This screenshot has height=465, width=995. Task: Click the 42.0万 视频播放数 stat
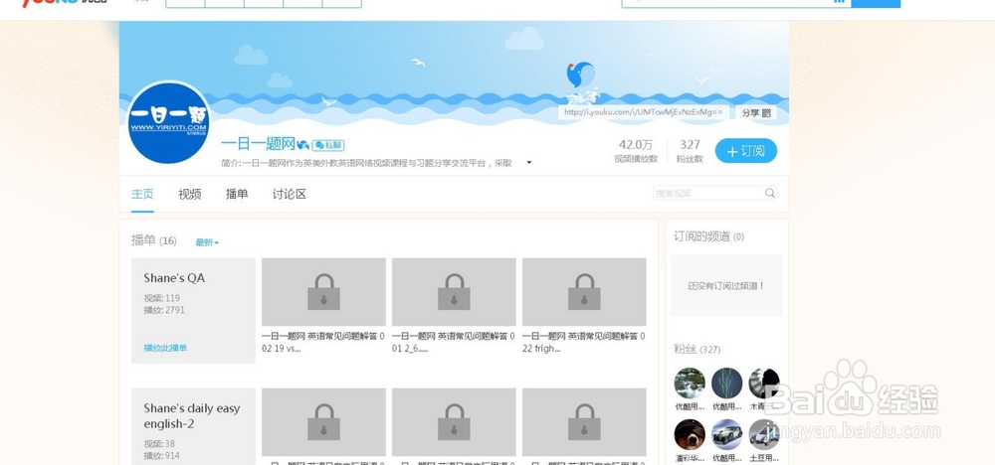(x=636, y=151)
